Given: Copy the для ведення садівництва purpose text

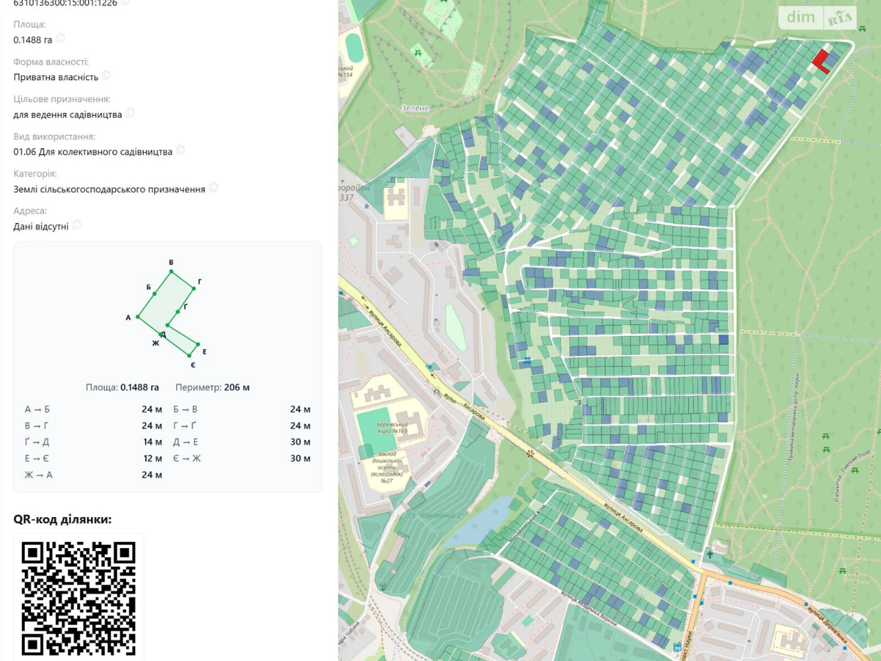Looking at the screenshot, I should click(130, 114).
